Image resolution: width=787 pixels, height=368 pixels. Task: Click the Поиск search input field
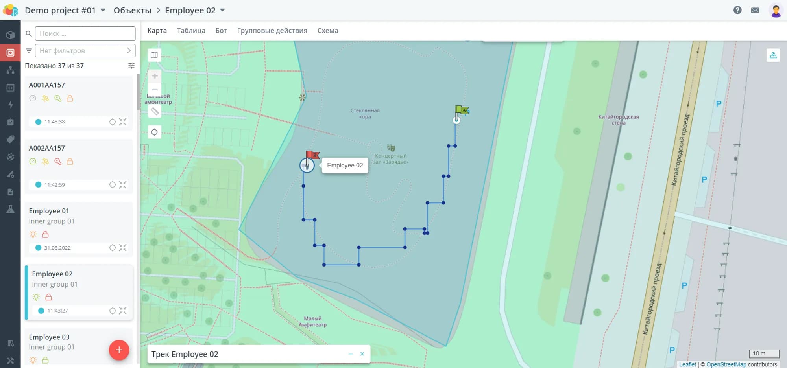85,34
